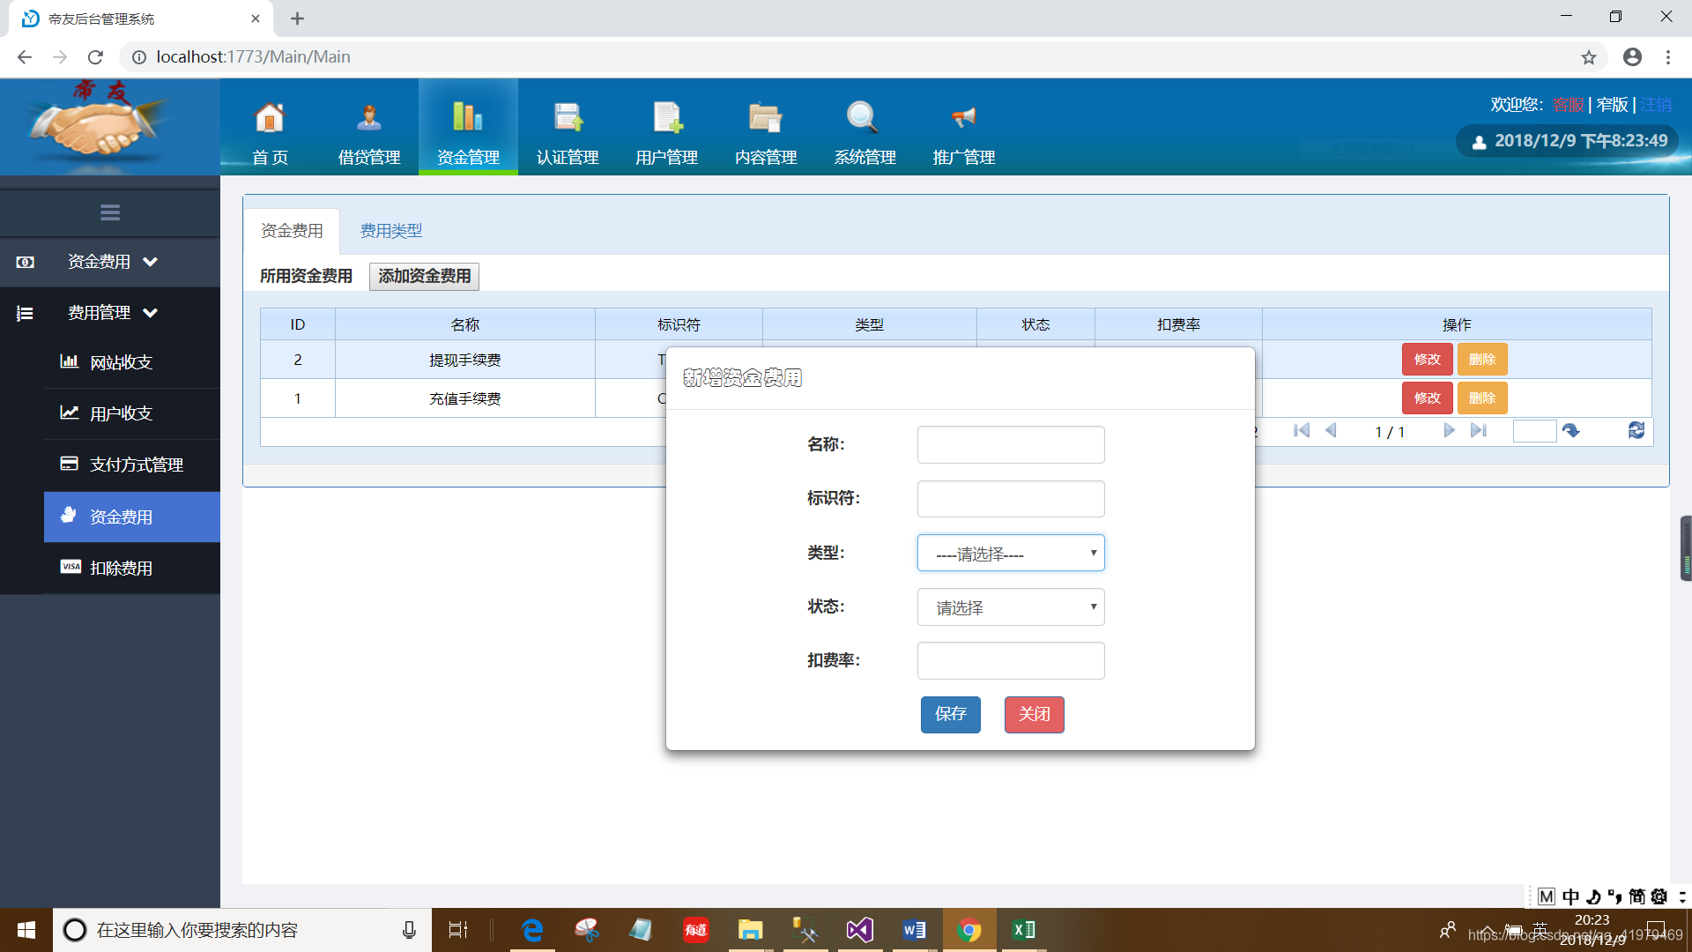Select 资金费用 sidebar item
Screen dimensions: 1692x952
132,517
